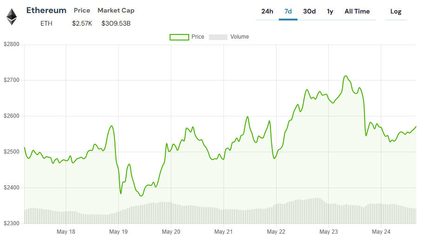Toggle the Price series legend label
Image resolution: width=426 pixels, height=236 pixels.
click(x=198, y=37)
